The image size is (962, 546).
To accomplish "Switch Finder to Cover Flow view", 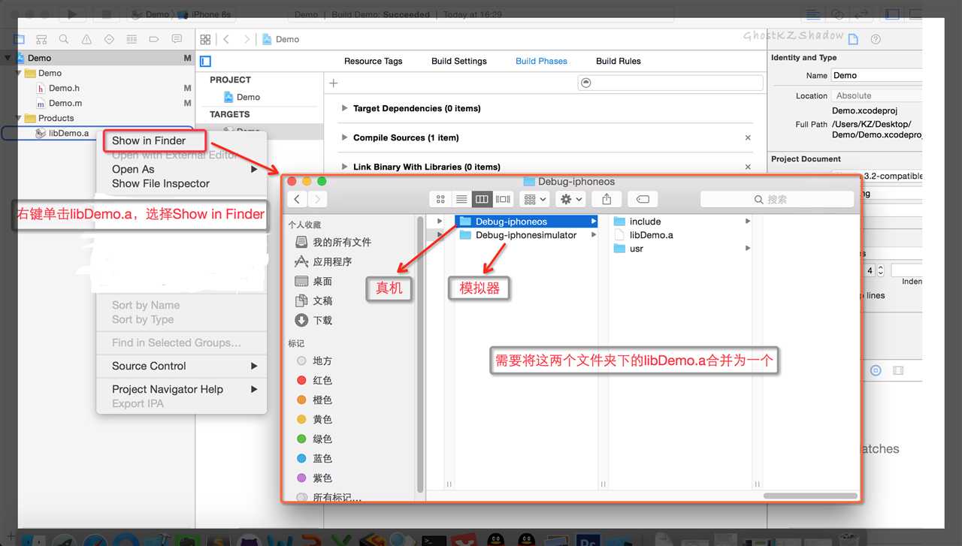I will [503, 199].
